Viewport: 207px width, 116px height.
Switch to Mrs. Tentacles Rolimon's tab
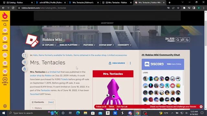coord(84,3)
